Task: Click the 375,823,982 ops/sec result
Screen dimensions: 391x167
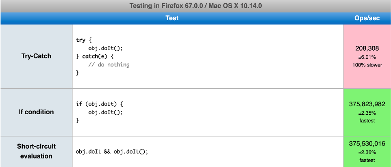Action: pyautogui.click(x=367, y=104)
